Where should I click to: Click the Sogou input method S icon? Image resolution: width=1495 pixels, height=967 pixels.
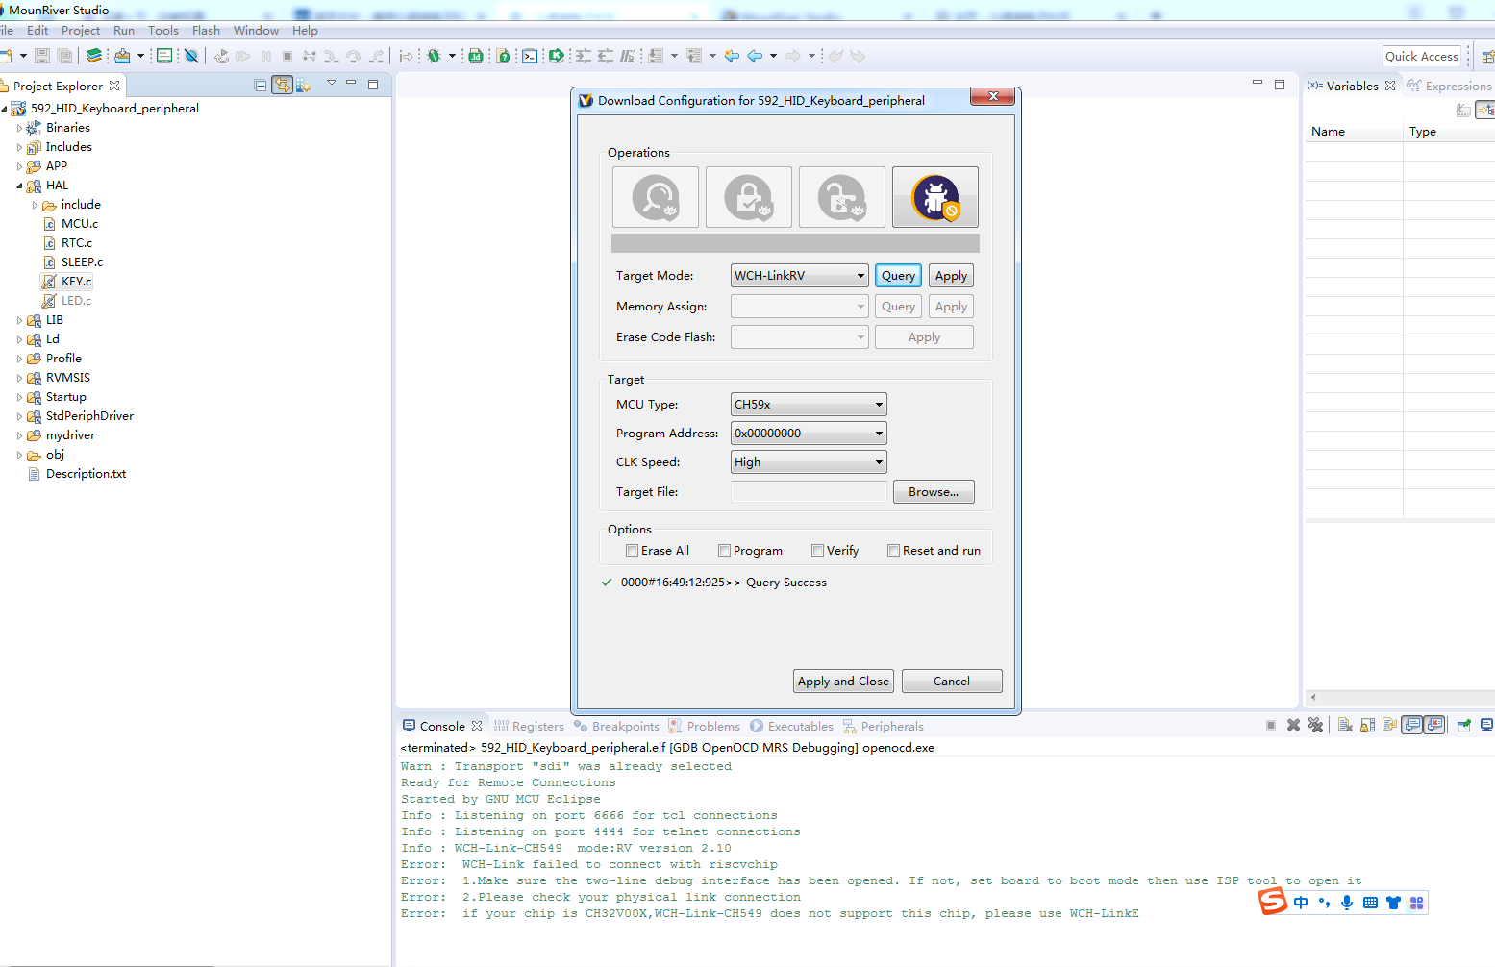point(1273,902)
